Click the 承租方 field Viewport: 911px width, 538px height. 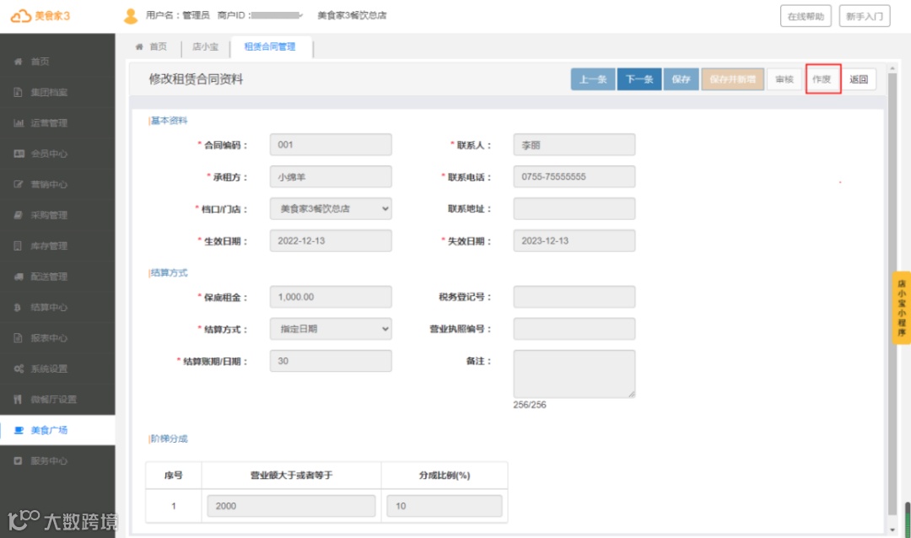pyautogui.click(x=331, y=176)
